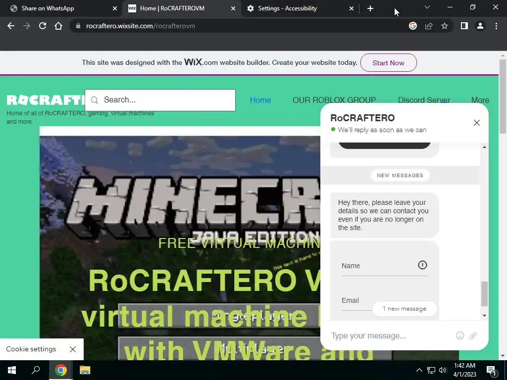Click the Name field warning icon
This screenshot has width=507, height=380.
[422, 265]
